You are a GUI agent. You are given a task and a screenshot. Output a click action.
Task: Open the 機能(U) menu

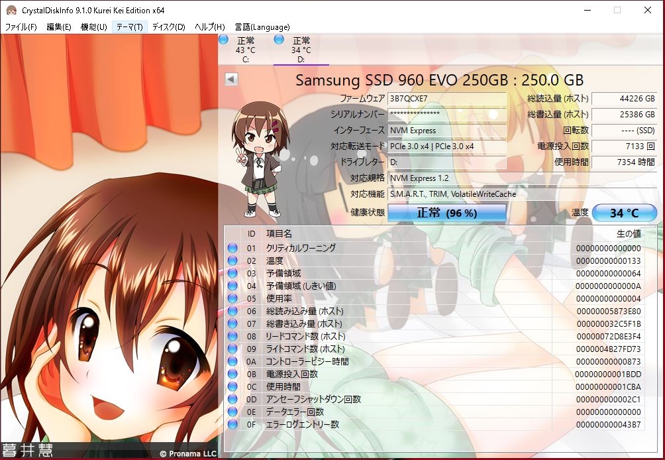point(94,27)
